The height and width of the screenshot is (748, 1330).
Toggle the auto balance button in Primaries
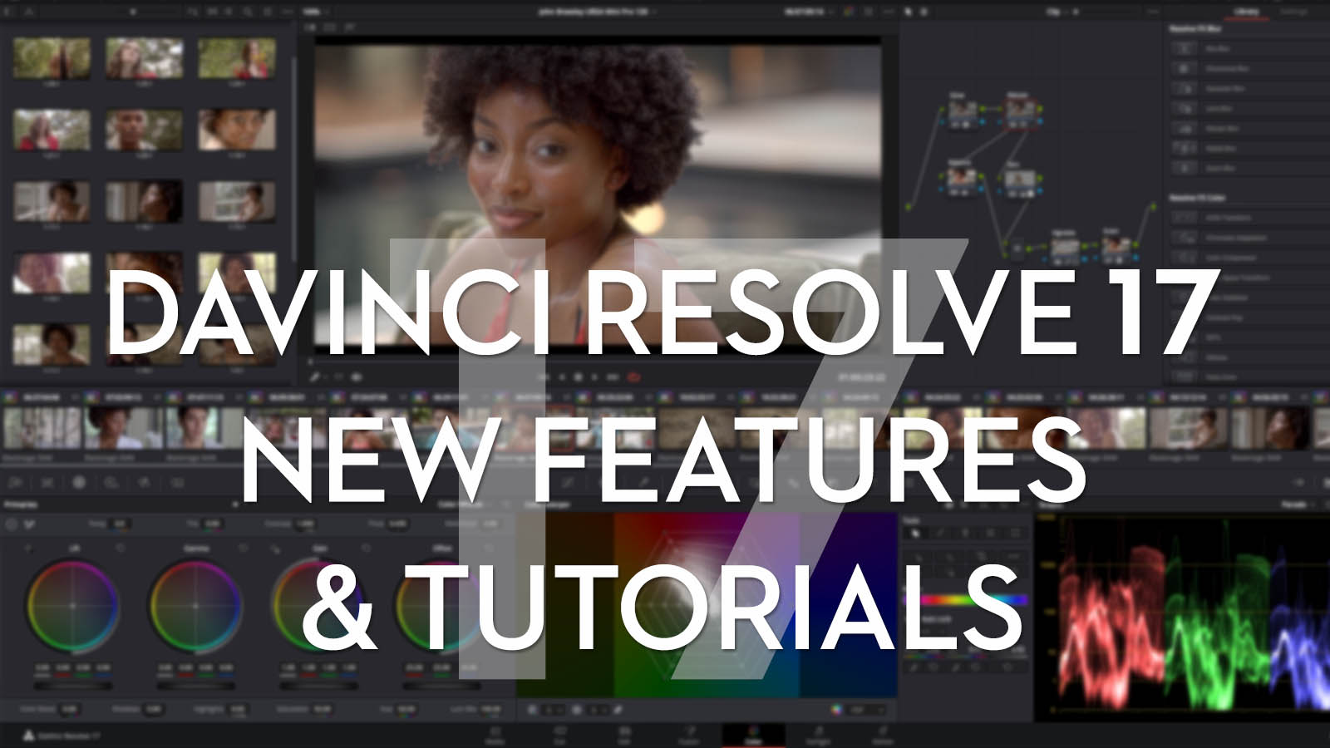click(12, 524)
